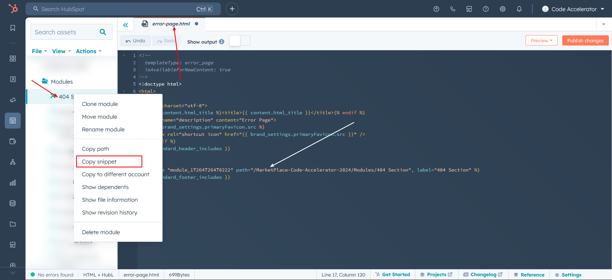Switch to the error-page.html tab
The width and height of the screenshot is (612, 280).
click(x=171, y=24)
